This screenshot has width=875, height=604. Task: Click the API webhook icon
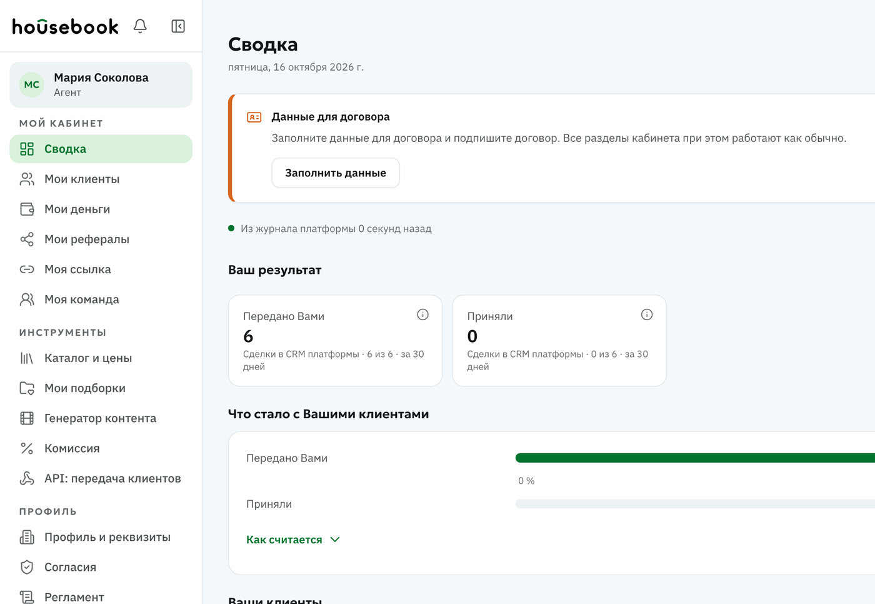tap(27, 478)
